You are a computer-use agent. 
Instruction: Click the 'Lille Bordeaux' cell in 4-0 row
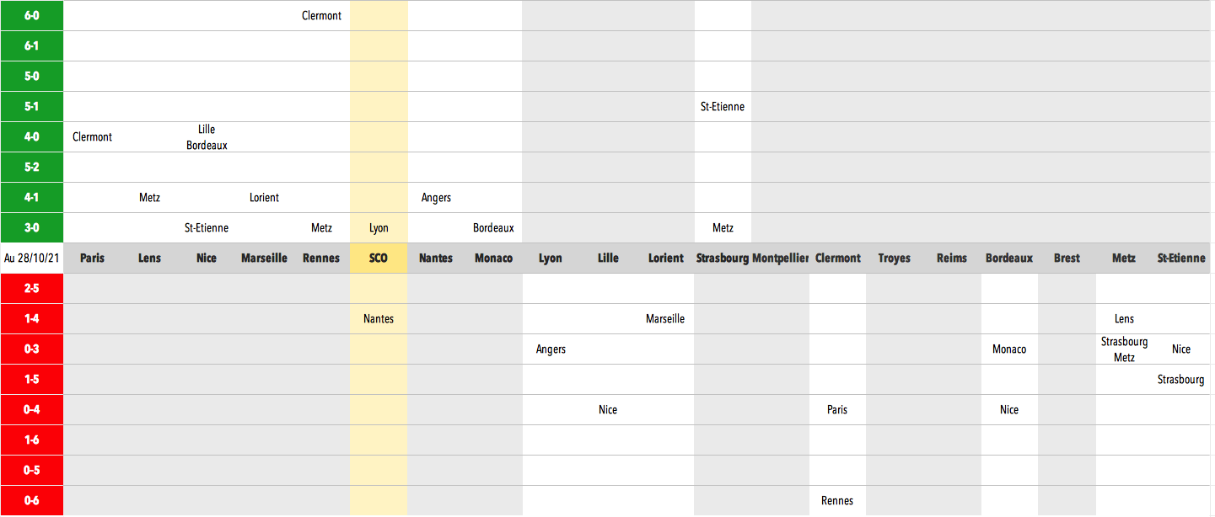[207, 137]
